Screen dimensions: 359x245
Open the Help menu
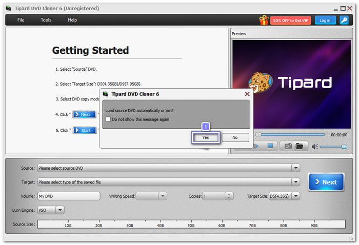point(72,20)
